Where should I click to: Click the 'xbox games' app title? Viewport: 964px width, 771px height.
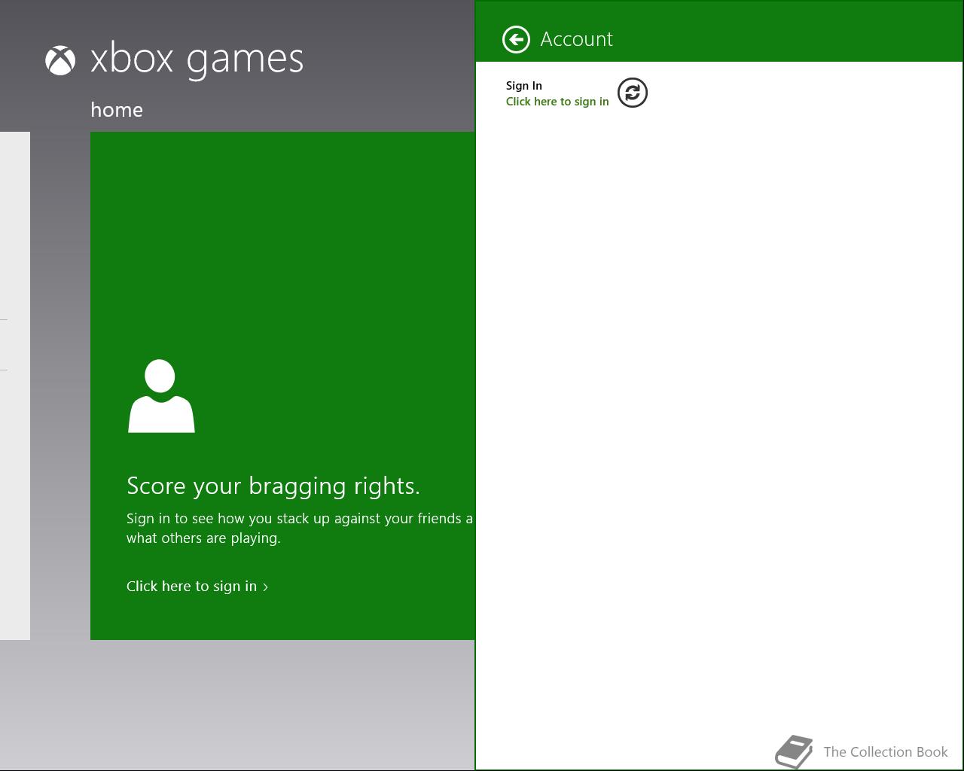coord(197,59)
